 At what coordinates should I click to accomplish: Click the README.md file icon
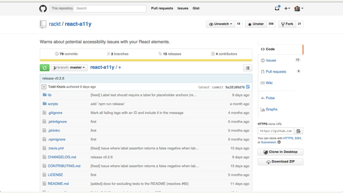(45, 184)
